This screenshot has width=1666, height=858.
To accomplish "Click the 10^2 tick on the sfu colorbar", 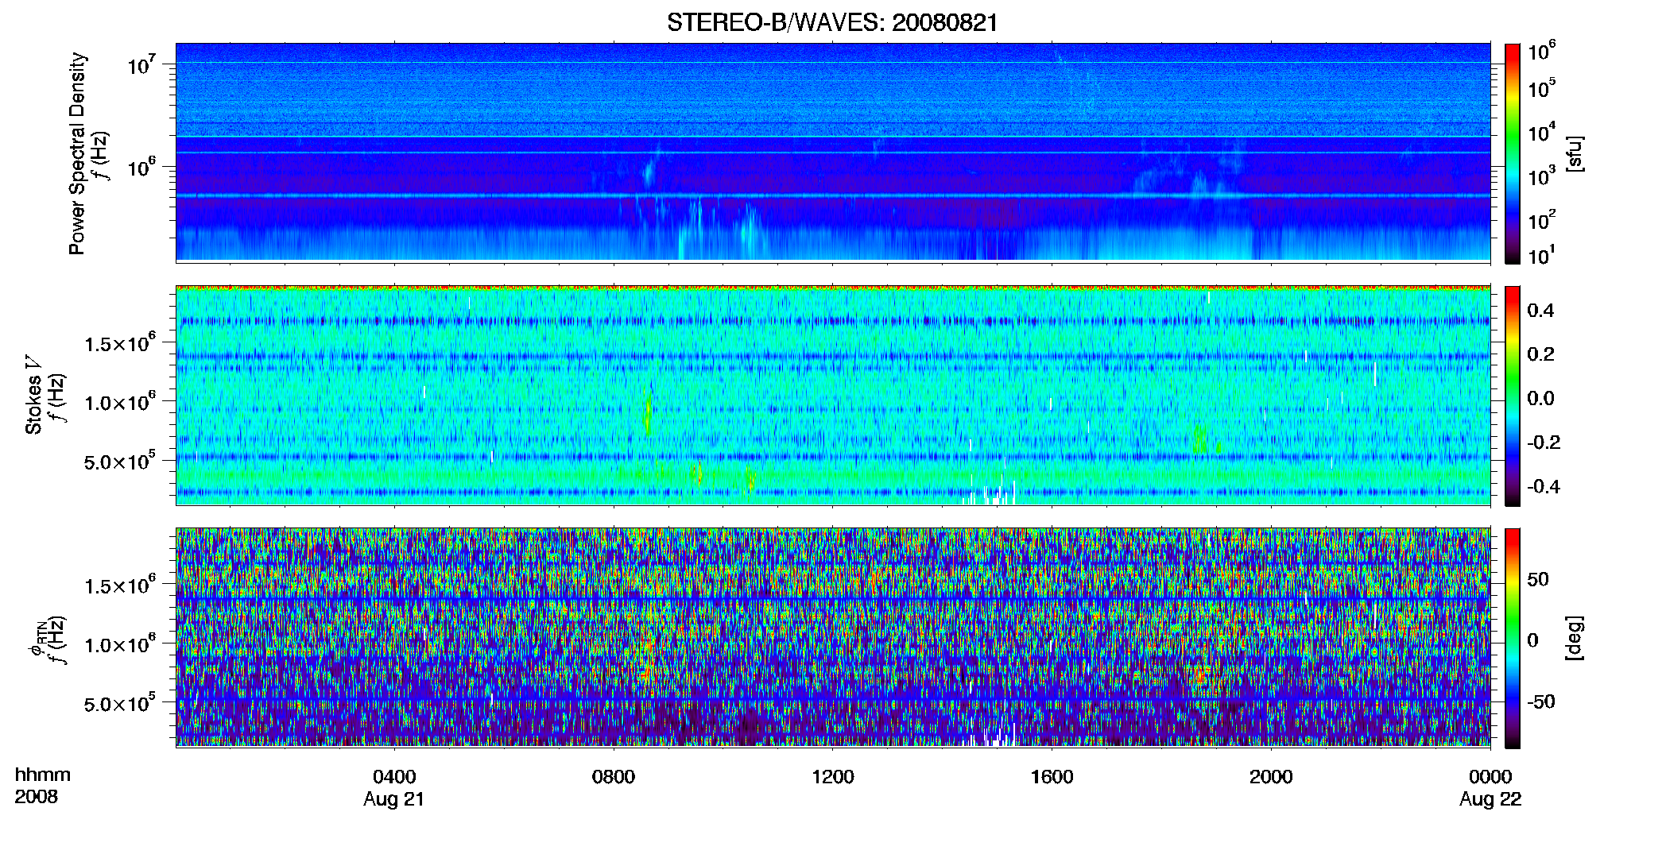I will (x=1542, y=220).
